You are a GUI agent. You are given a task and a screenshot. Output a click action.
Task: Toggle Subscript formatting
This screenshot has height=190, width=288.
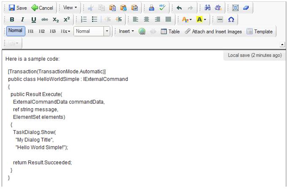56,19
